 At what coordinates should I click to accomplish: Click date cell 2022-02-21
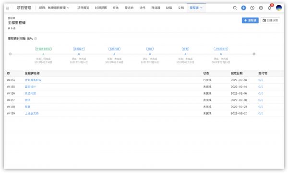tap(239, 107)
